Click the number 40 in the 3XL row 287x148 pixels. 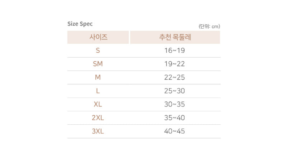tap(168, 131)
